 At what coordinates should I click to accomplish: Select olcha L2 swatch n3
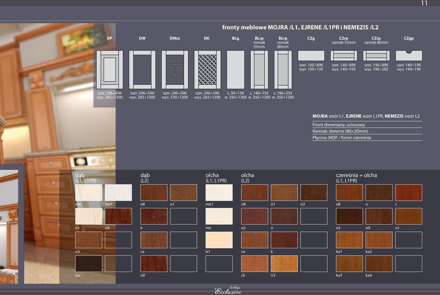[284, 263]
